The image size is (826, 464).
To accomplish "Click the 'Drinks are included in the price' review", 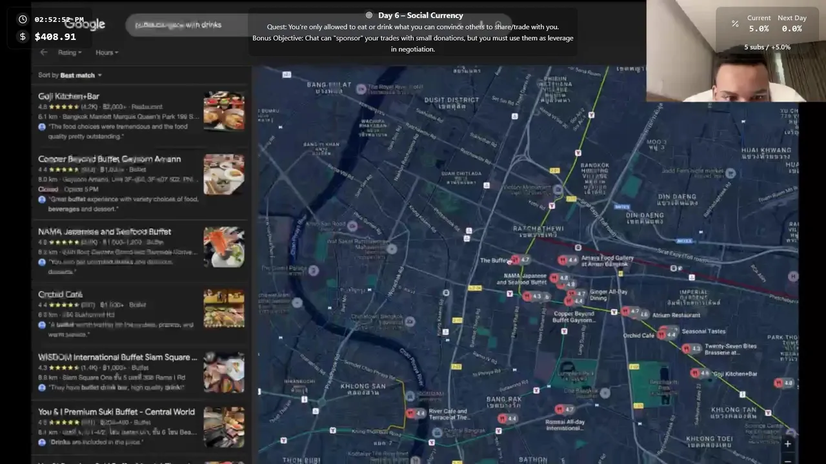I will (x=96, y=442).
